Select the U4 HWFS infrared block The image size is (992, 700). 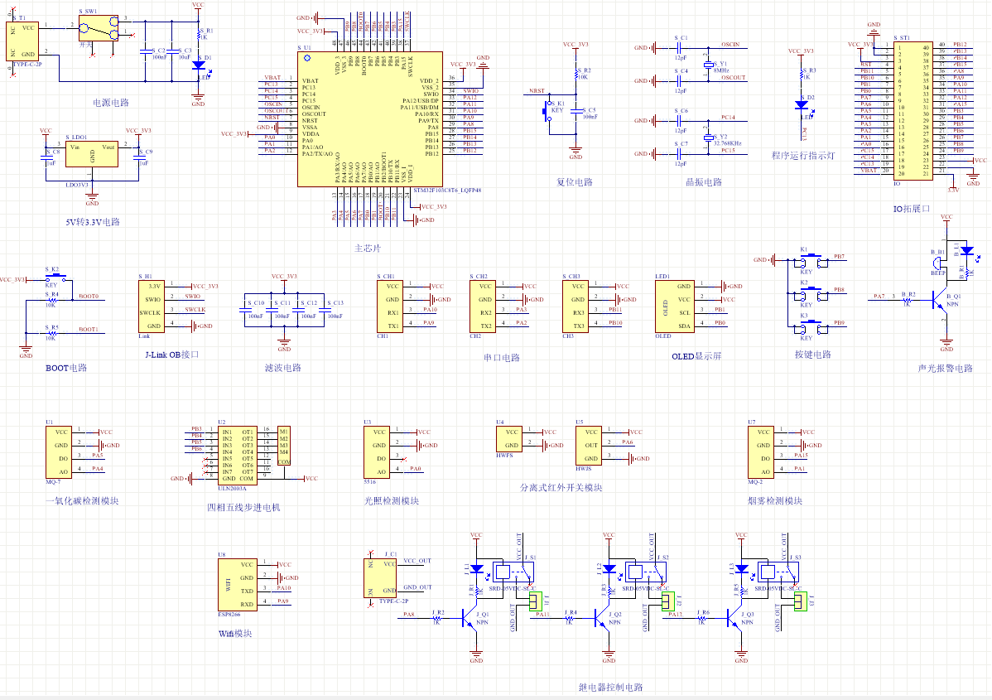pyautogui.click(x=509, y=438)
